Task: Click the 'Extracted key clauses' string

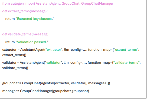Action: [34, 19]
